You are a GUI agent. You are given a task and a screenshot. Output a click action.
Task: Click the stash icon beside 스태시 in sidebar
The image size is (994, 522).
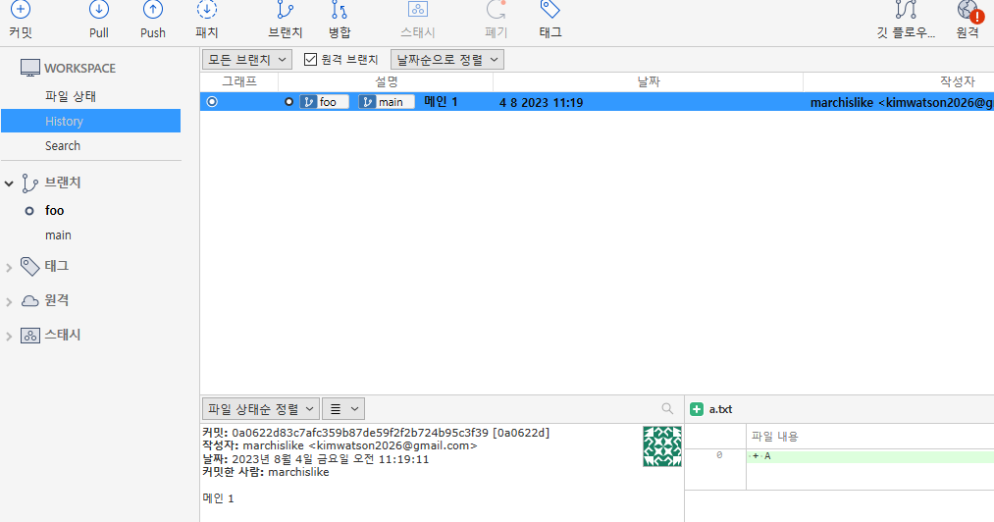point(29,336)
